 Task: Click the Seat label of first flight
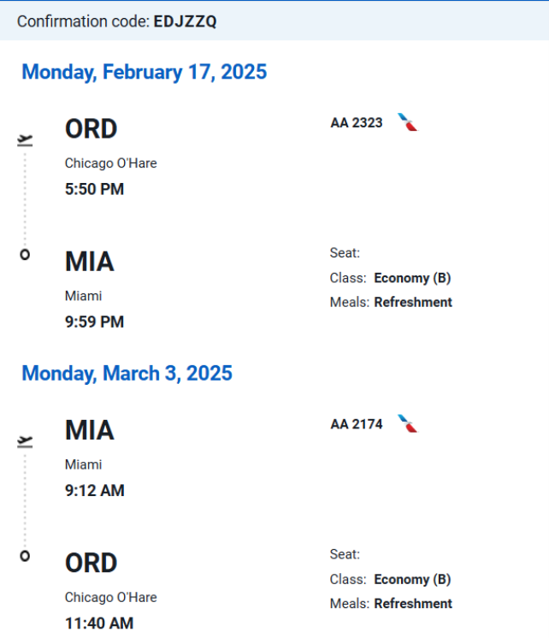[x=345, y=253]
